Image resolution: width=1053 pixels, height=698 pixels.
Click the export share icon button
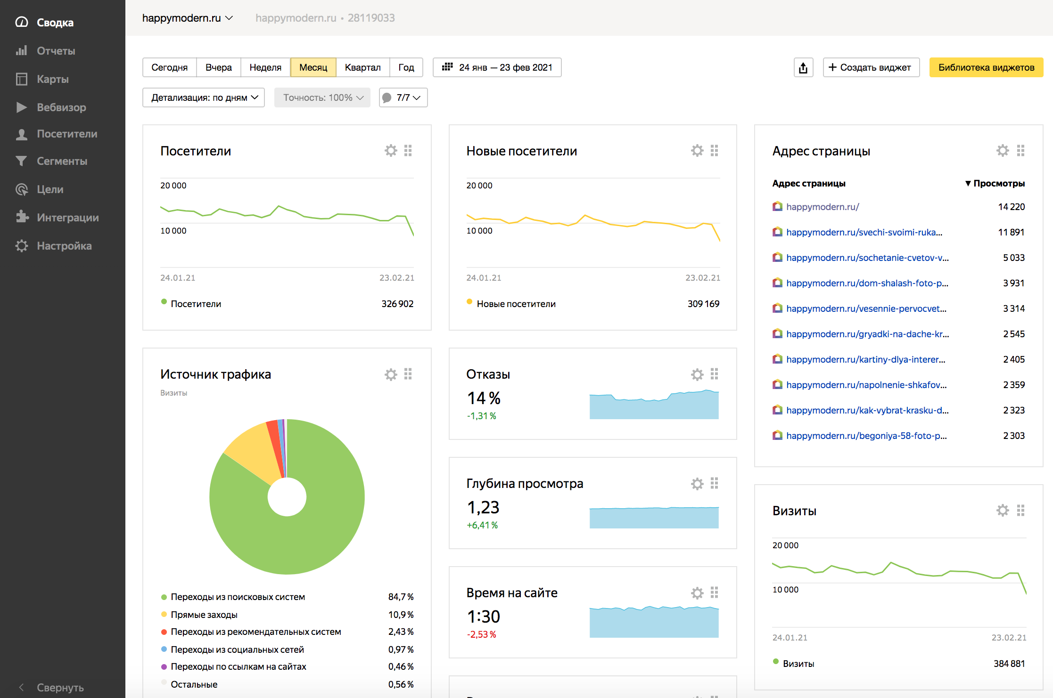(x=803, y=68)
